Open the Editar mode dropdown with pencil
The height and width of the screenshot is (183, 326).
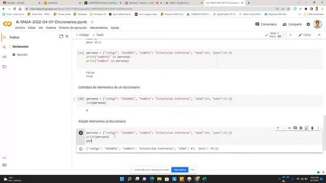point(305,35)
